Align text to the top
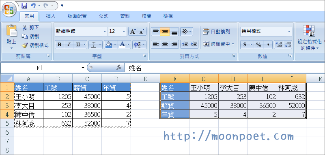 156,32
